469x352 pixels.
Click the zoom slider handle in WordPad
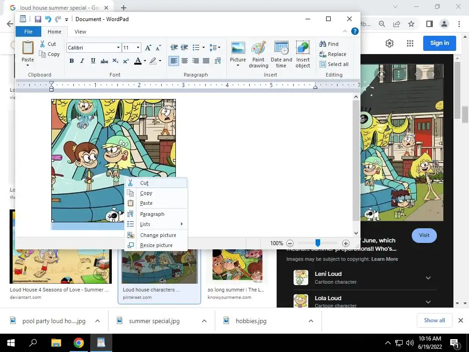tap(318, 243)
